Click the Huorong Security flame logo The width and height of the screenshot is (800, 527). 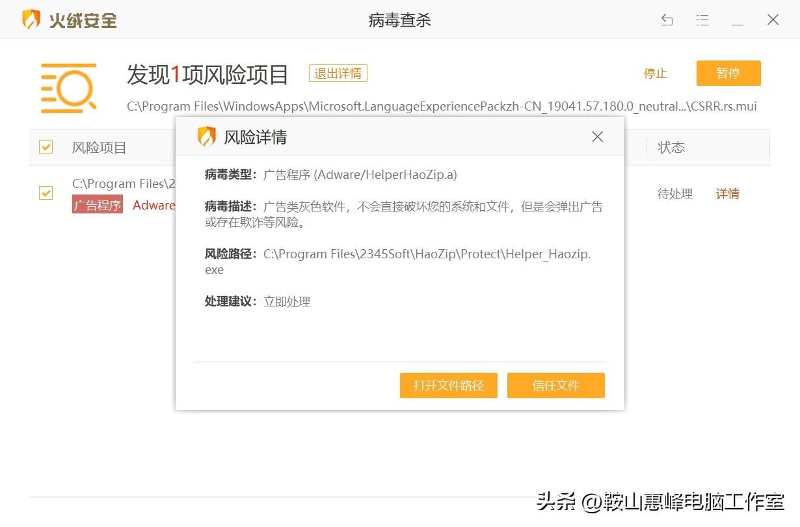(x=31, y=20)
